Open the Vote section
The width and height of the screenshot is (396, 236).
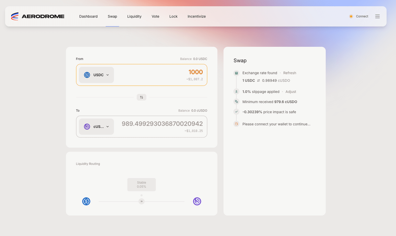(155, 16)
